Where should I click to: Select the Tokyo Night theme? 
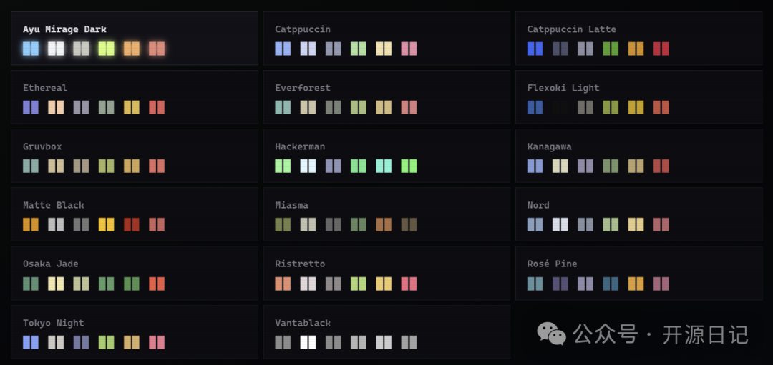(x=135, y=332)
